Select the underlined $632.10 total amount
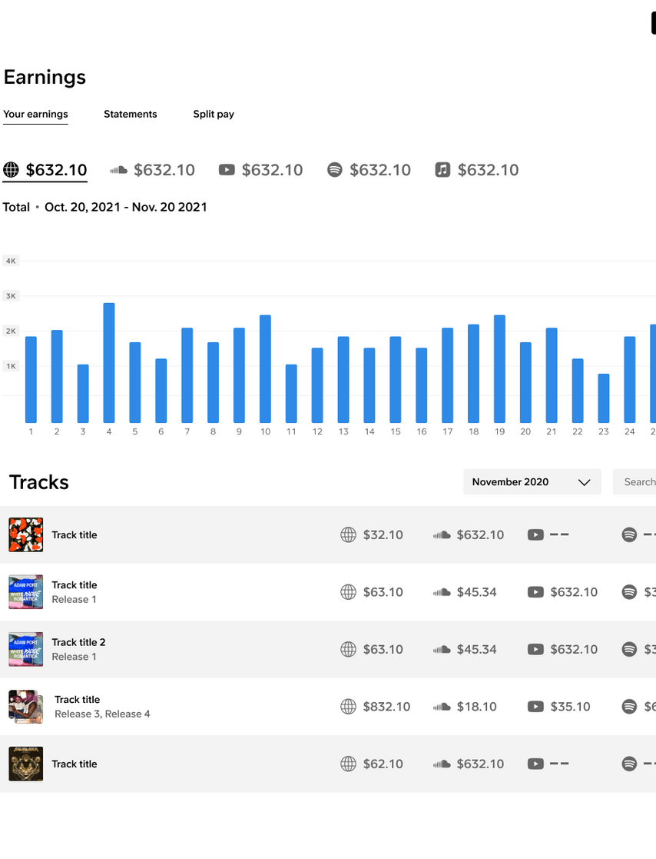Image resolution: width=656 pixels, height=859 pixels. pos(56,170)
